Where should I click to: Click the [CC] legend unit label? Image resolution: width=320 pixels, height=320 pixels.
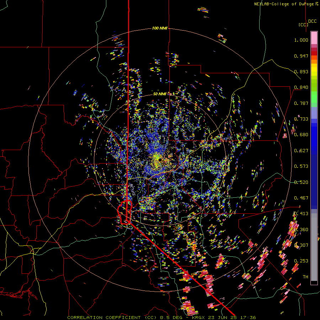[303, 25]
